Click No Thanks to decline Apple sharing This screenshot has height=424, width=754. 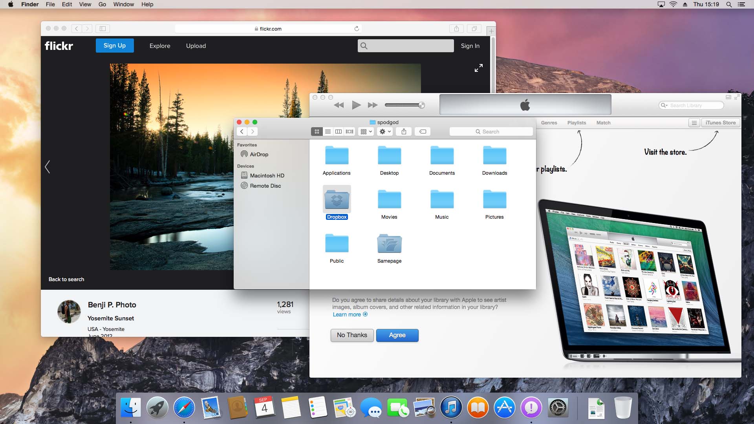[x=351, y=335]
